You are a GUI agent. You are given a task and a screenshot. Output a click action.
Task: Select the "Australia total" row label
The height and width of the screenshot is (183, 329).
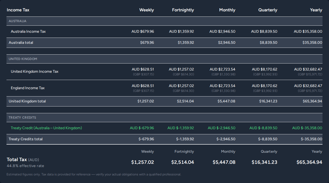click(21, 42)
